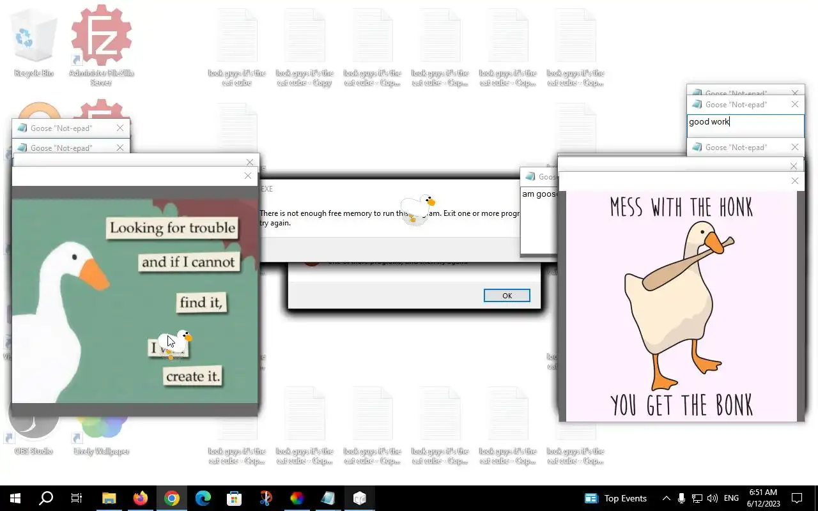
Task: Launch Microsoft Edge from the taskbar
Action: pos(203,498)
